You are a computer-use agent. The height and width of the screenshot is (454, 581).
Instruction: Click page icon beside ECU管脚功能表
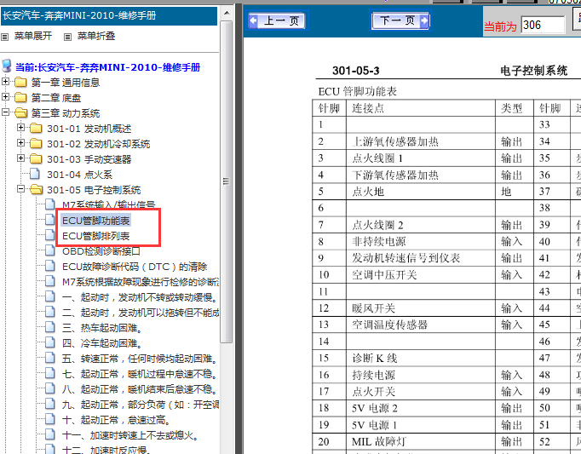(50, 220)
